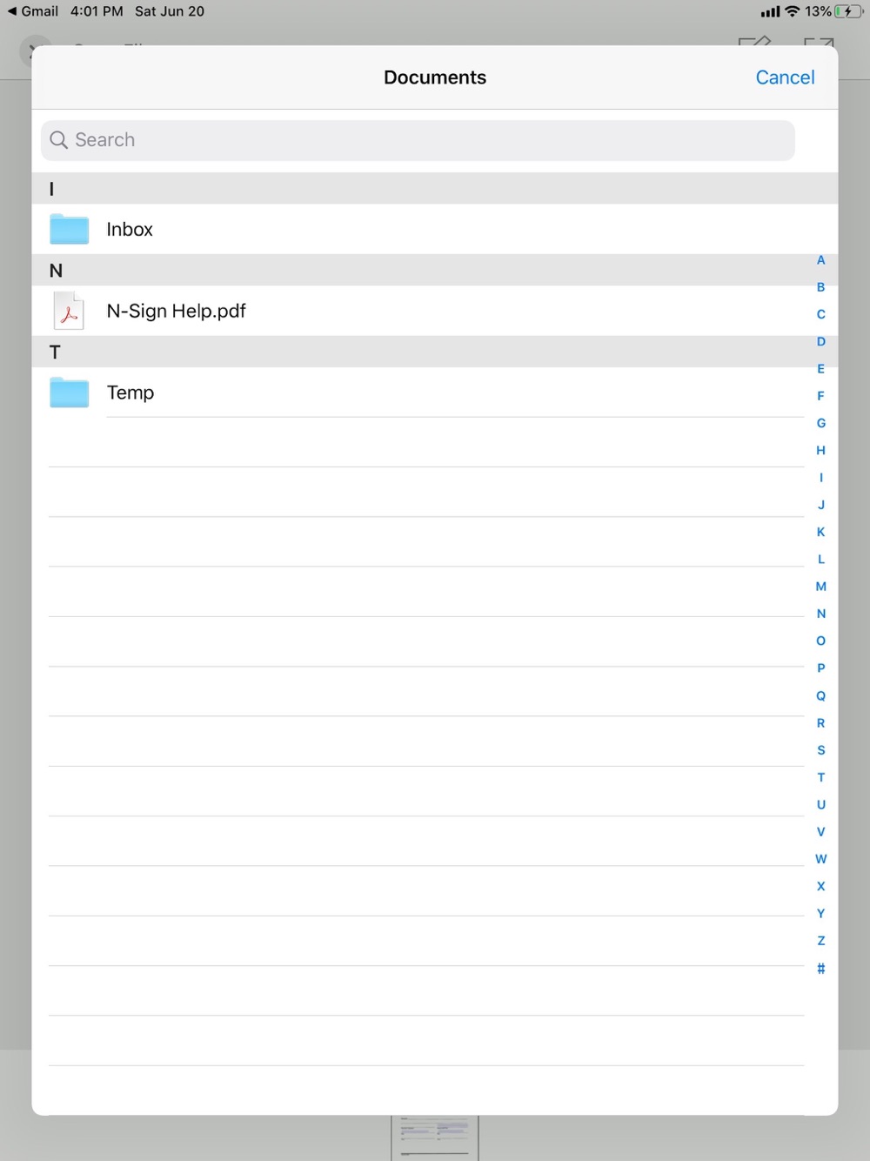
Task: Tap the magnifying glass search icon
Action: point(58,140)
